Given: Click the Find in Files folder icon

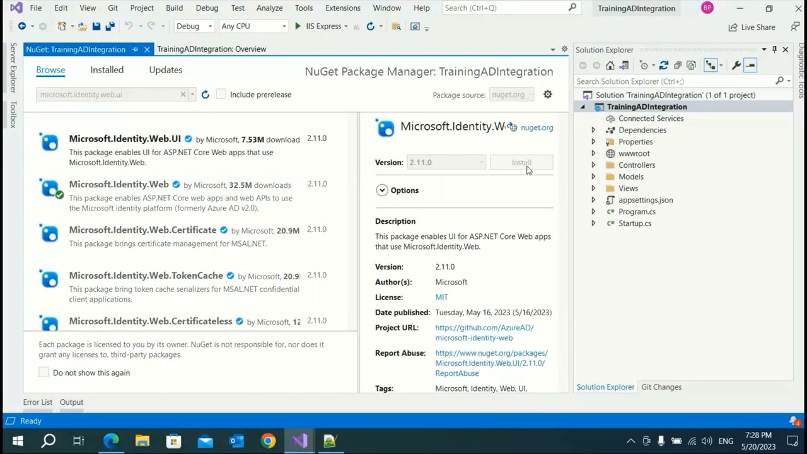Looking at the screenshot, I should (x=396, y=26).
